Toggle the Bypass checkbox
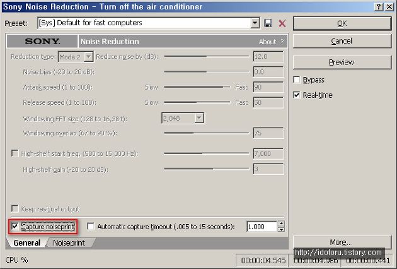 click(x=296, y=80)
